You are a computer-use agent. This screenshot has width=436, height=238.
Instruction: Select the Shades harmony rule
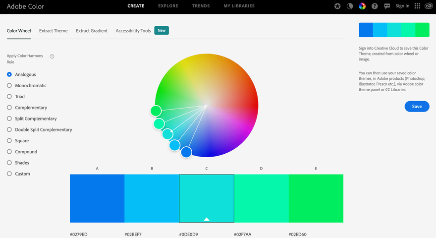click(x=18, y=163)
